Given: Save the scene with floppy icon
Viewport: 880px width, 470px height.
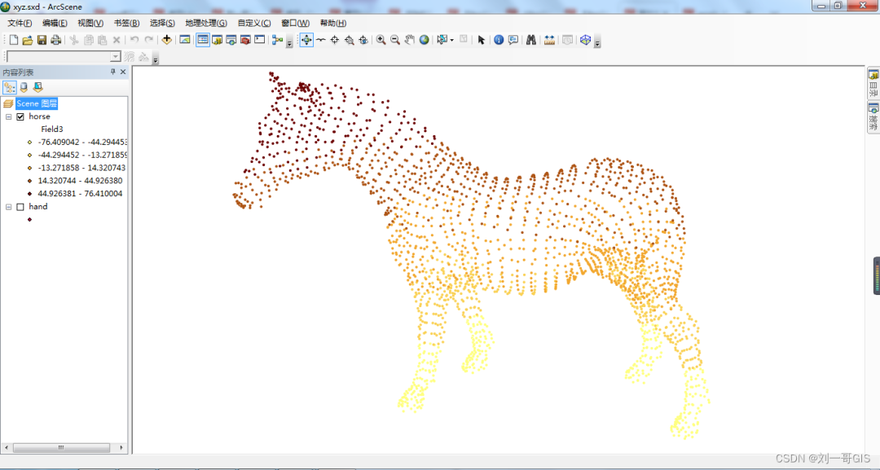Looking at the screenshot, I should tap(42, 40).
